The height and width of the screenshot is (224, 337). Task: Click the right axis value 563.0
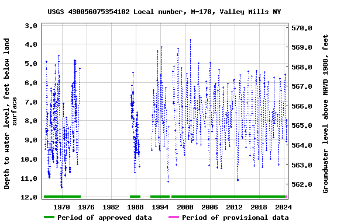tap(302, 165)
